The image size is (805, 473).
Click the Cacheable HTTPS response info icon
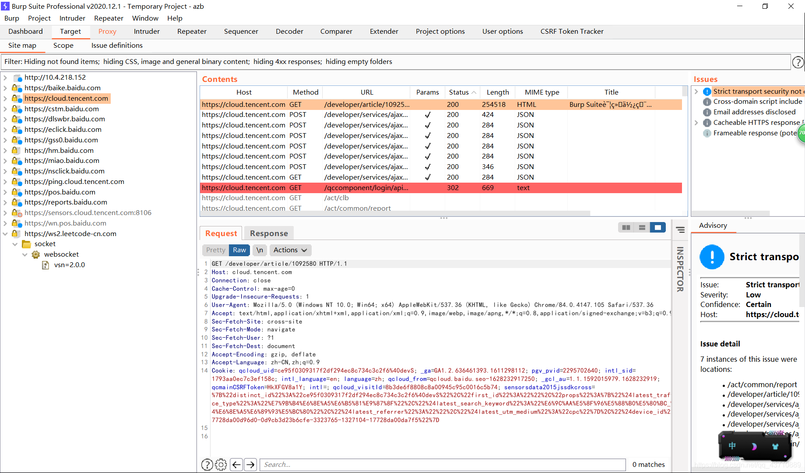coord(707,123)
